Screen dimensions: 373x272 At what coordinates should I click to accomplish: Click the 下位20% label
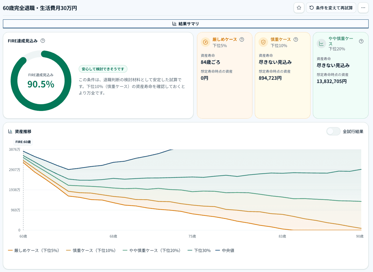(x=337, y=49)
